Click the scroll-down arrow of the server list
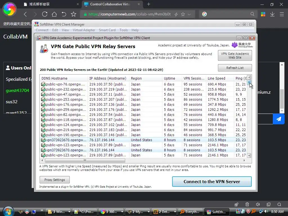 (249, 156)
